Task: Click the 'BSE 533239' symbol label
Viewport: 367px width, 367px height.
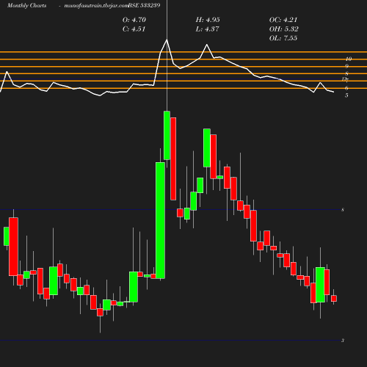Action: tap(144, 5)
